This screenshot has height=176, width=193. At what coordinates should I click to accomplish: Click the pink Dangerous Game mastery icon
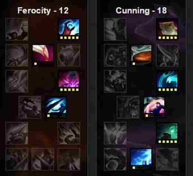154,107
